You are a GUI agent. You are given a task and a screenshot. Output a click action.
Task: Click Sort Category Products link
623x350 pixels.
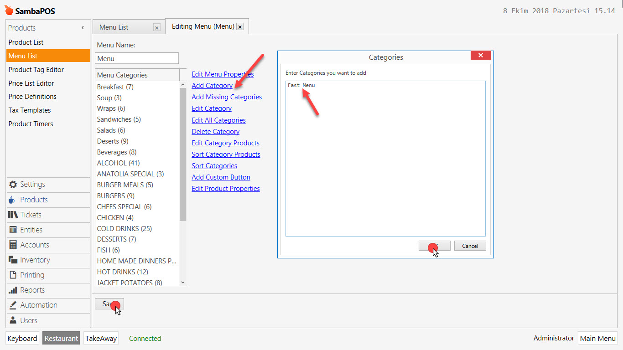click(226, 154)
